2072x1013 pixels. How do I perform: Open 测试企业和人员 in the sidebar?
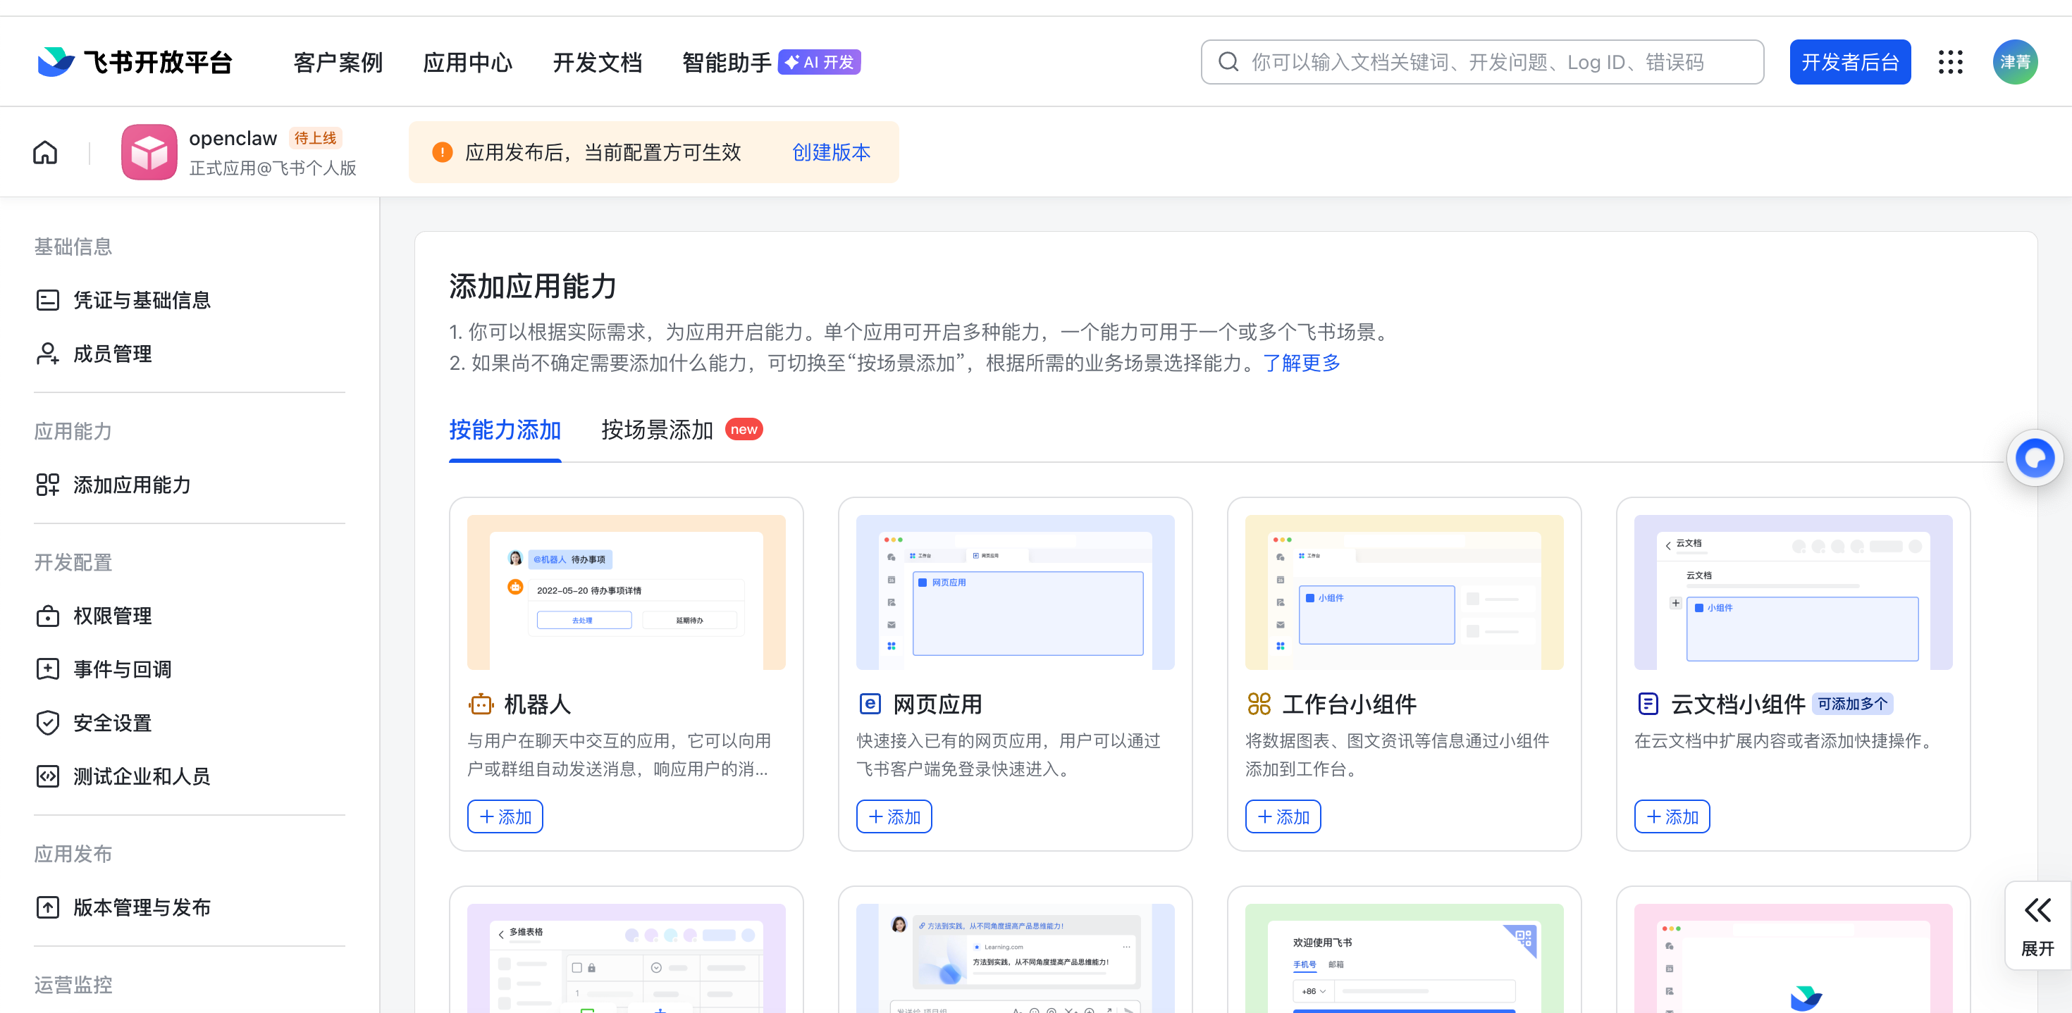click(142, 776)
